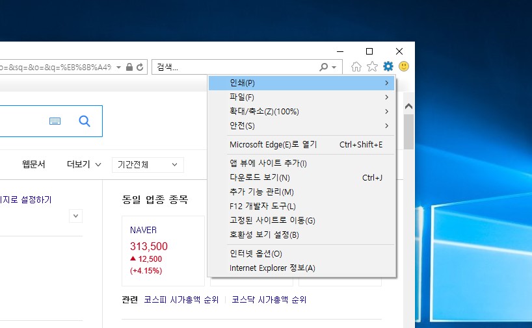Click the smiley feedback icon

click(x=404, y=66)
